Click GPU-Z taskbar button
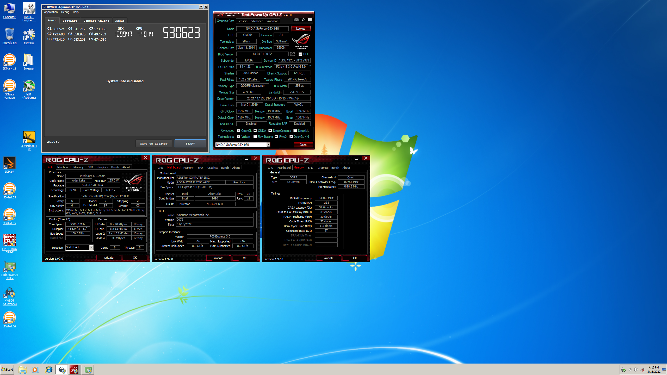This screenshot has width=667, height=375. pos(88,370)
